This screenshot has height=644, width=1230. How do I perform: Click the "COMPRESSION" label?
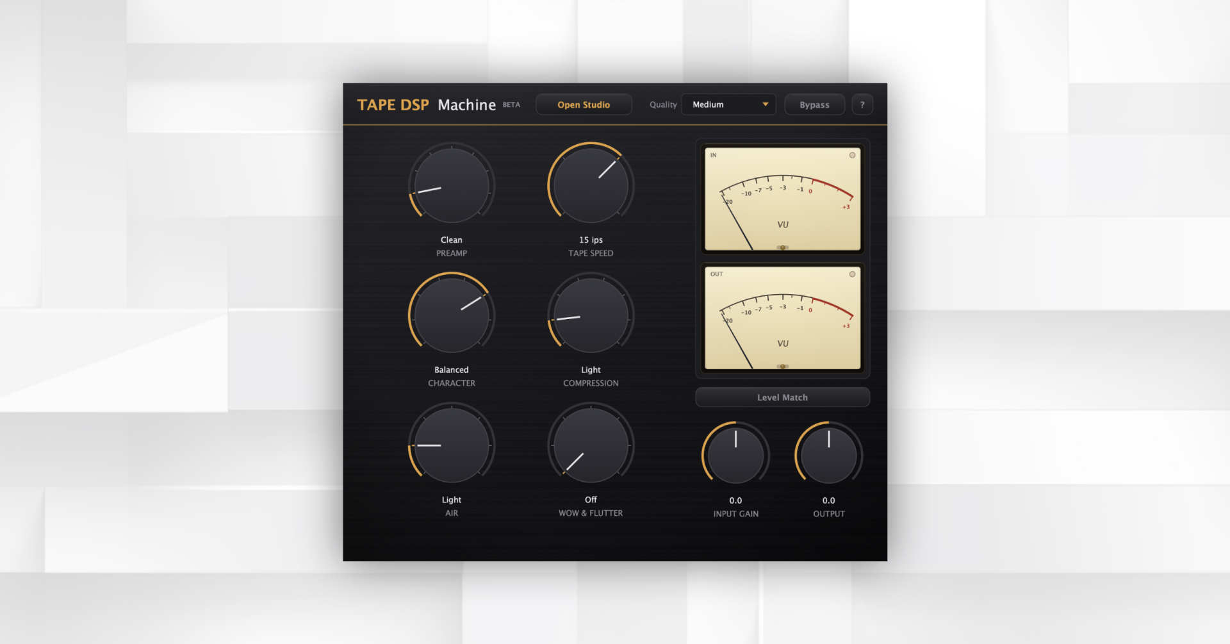(591, 383)
